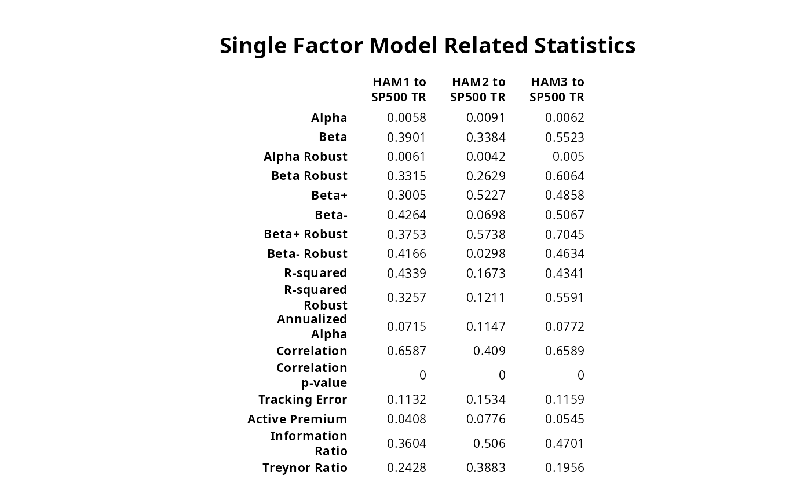Click the HAM3 Beta Robust value 0.6064
This screenshot has height=501, width=811.
click(x=565, y=176)
